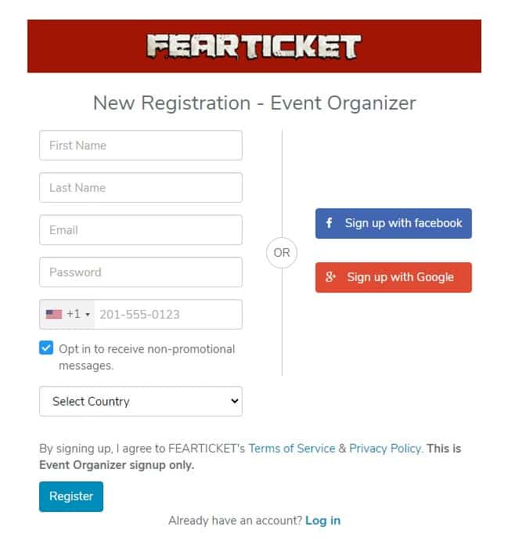The image size is (515, 548).
Task: Click the Facebook 'f' icon
Action: pos(330,223)
